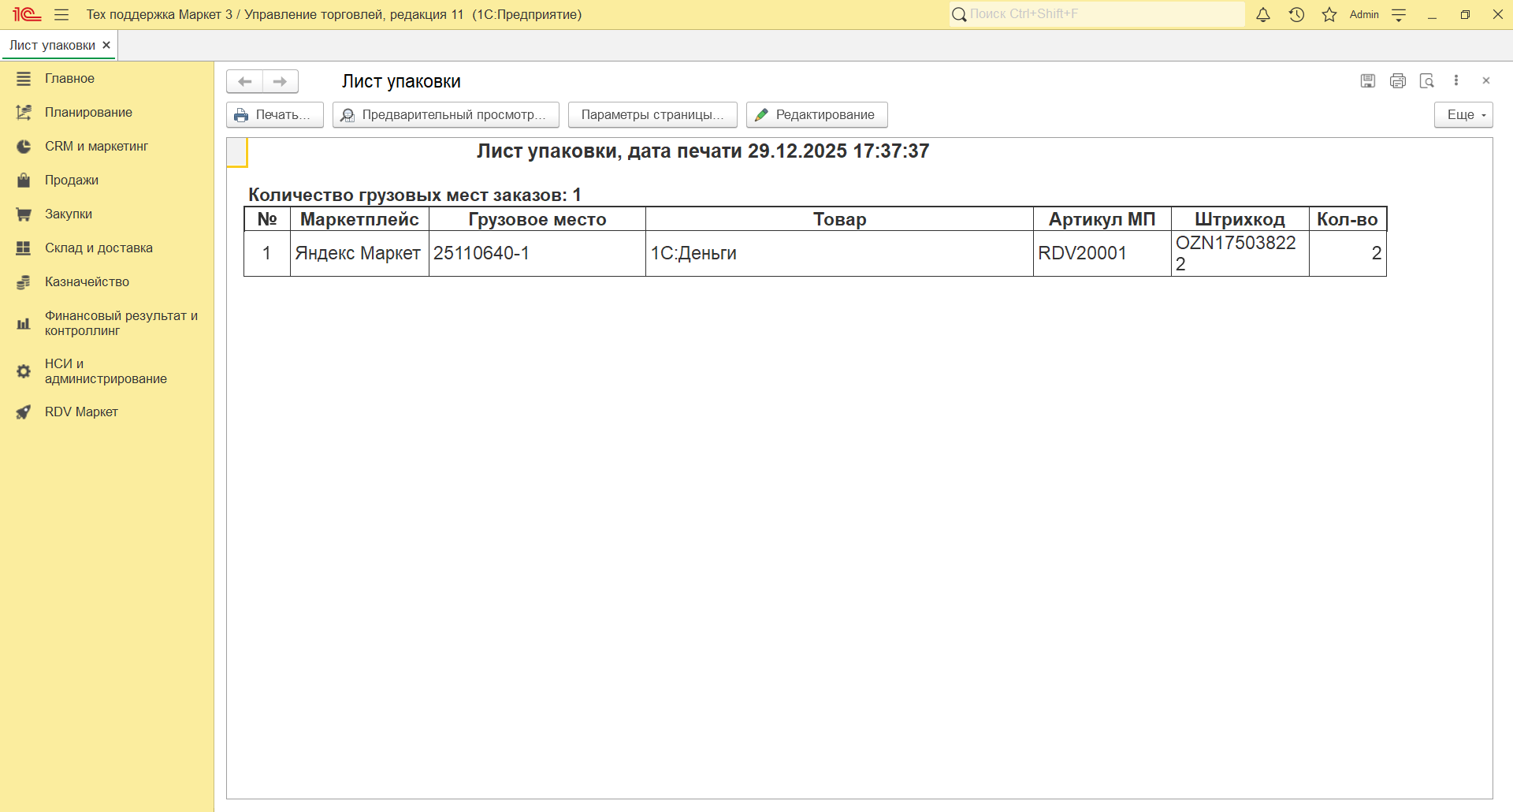The height and width of the screenshot is (812, 1513).
Task: Open favorites star icon
Action: 1329,15
